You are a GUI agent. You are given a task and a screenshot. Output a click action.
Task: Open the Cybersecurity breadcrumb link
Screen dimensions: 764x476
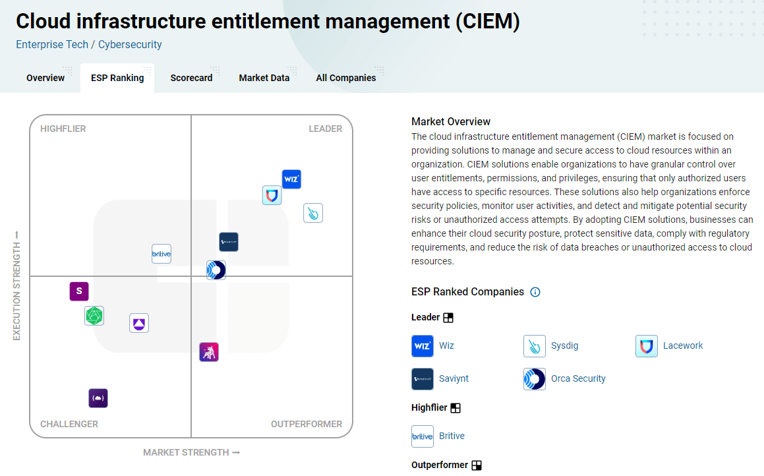point(130,45)
